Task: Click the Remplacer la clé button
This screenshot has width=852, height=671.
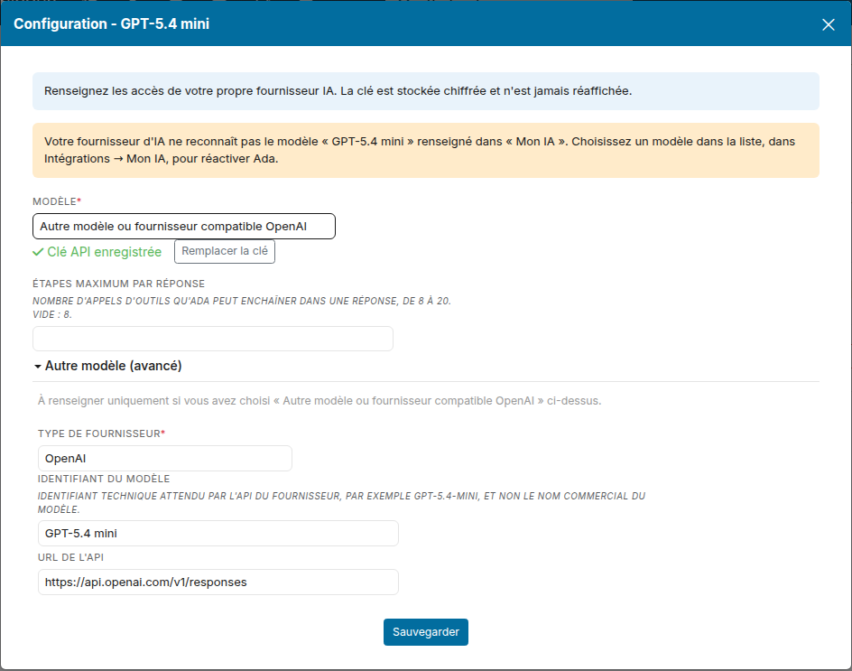Action: coord(225,251)
